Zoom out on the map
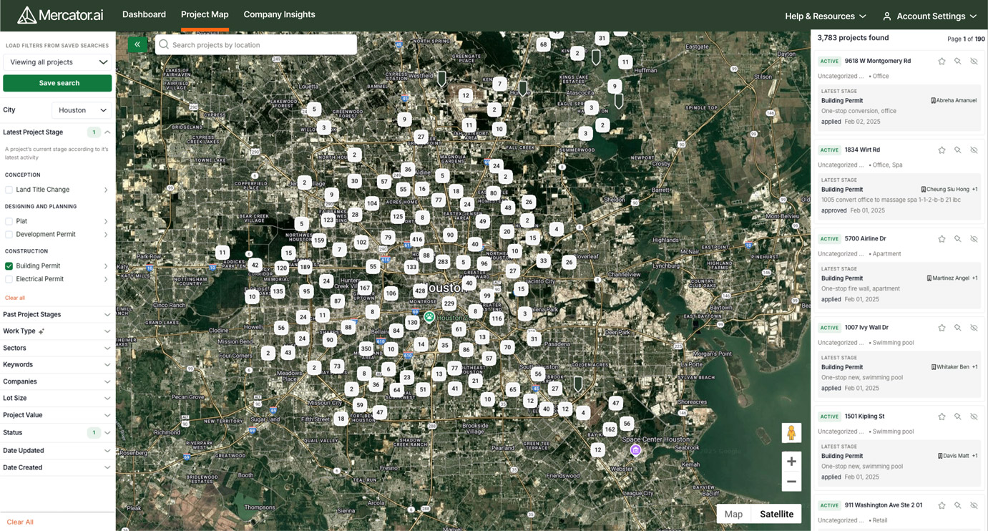 click(791, 482)
